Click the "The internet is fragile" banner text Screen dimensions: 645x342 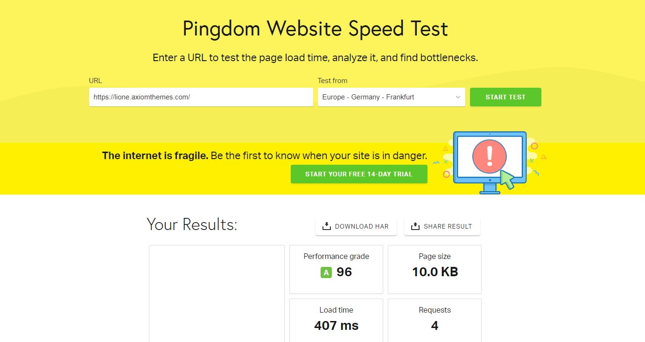(x=265, y=155)
